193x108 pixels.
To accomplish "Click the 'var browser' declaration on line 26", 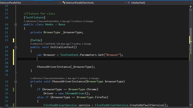I will pos(46,55).
